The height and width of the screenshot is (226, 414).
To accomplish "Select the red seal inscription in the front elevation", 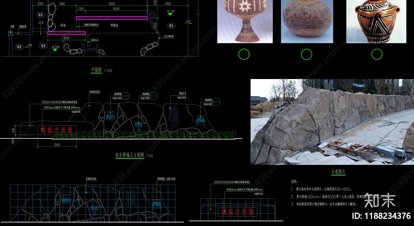I will tap(57, 130).
